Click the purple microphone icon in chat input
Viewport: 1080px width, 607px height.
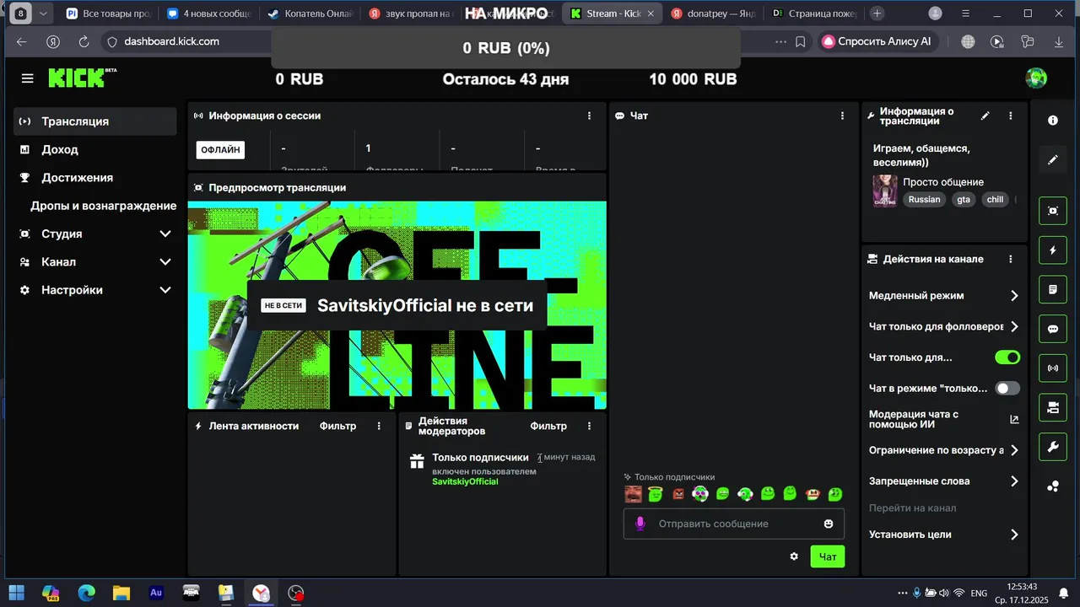(640, 524)
